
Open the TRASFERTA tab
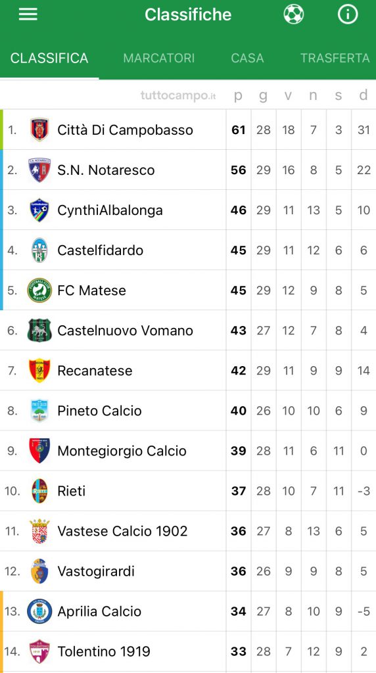335,58
